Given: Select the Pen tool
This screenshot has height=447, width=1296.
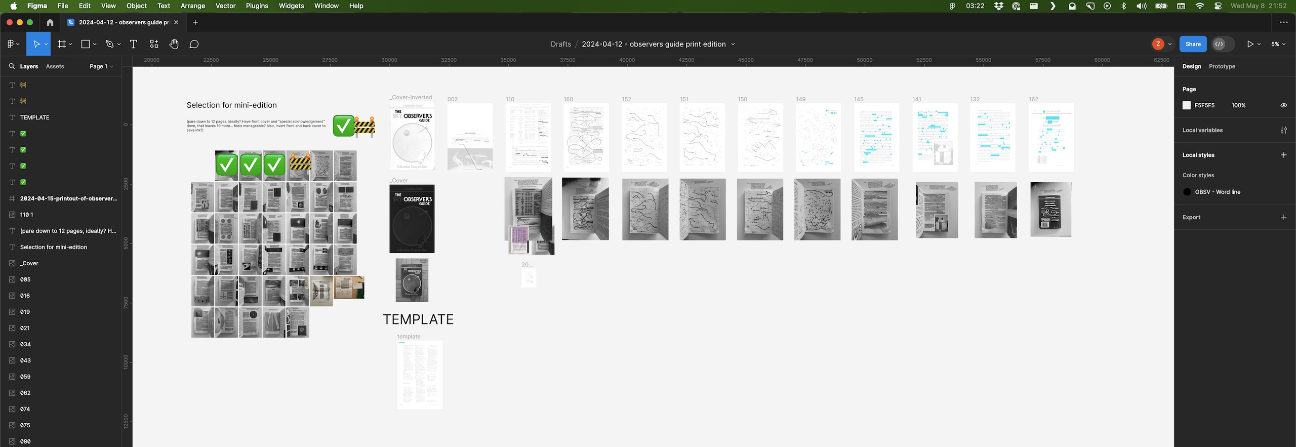Looking at the screenshot, I should (109, 45).
